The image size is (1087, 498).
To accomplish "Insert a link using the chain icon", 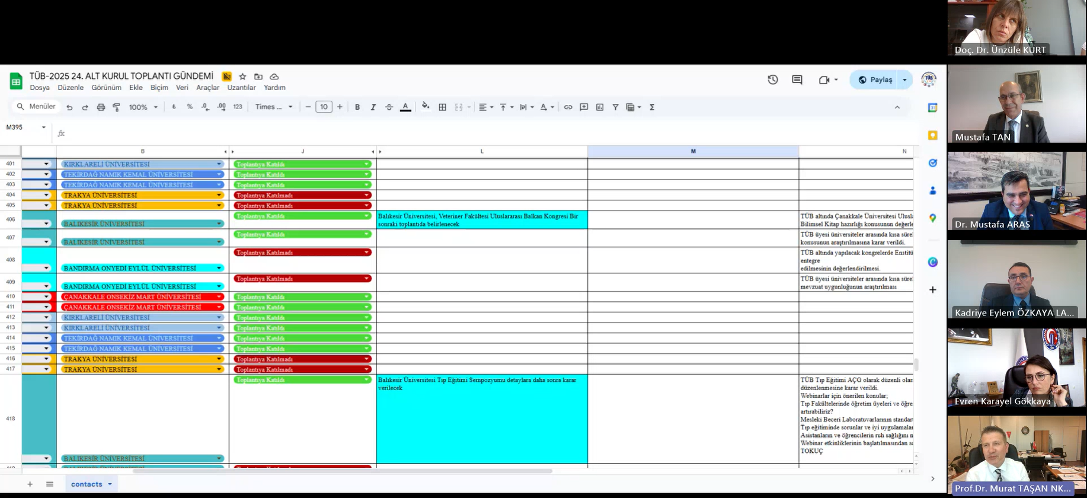I will point(568,107).
